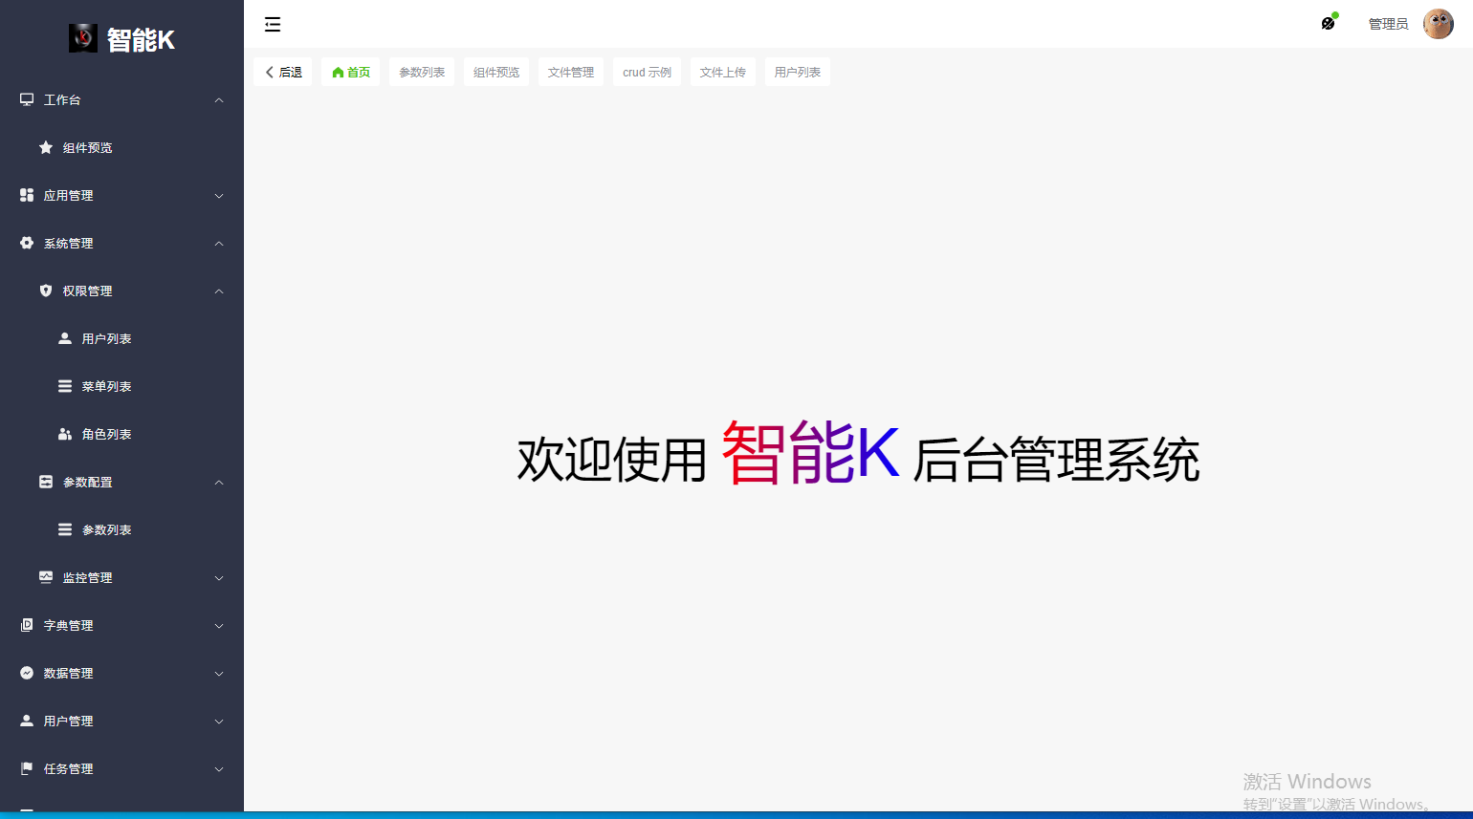1473x819 pixels.
Task: Click the book icon beside 字典管理
Action: pyautogui.click(x=26, y=624)
